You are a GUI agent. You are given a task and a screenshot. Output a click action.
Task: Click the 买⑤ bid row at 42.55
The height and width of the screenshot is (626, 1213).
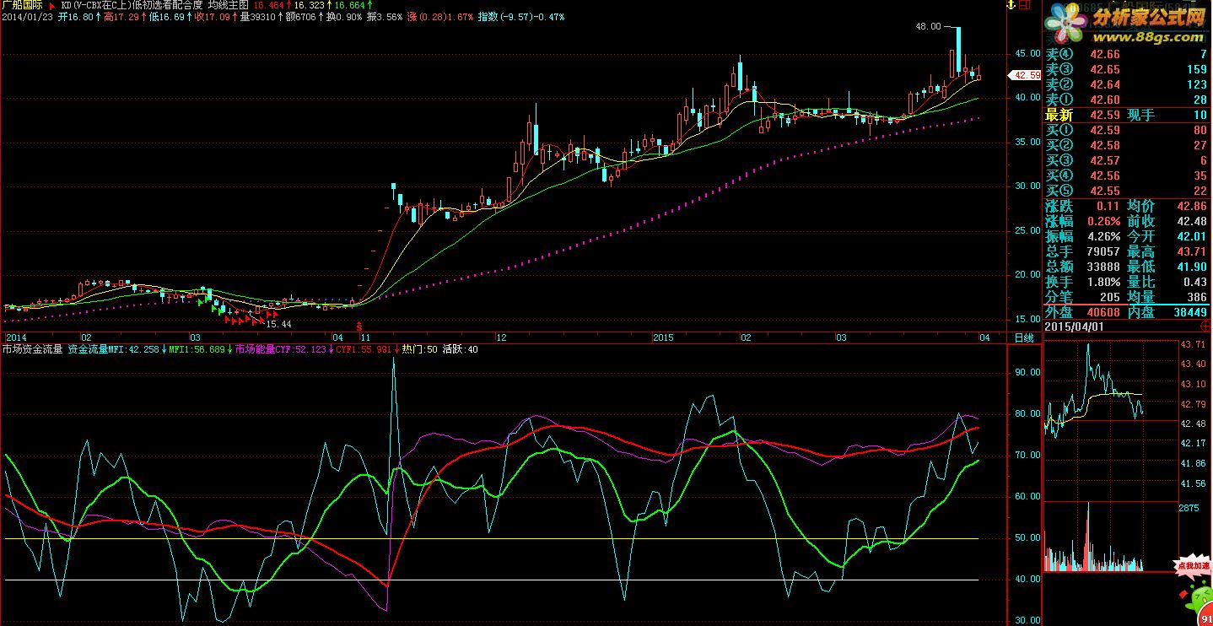point(1127,191)
